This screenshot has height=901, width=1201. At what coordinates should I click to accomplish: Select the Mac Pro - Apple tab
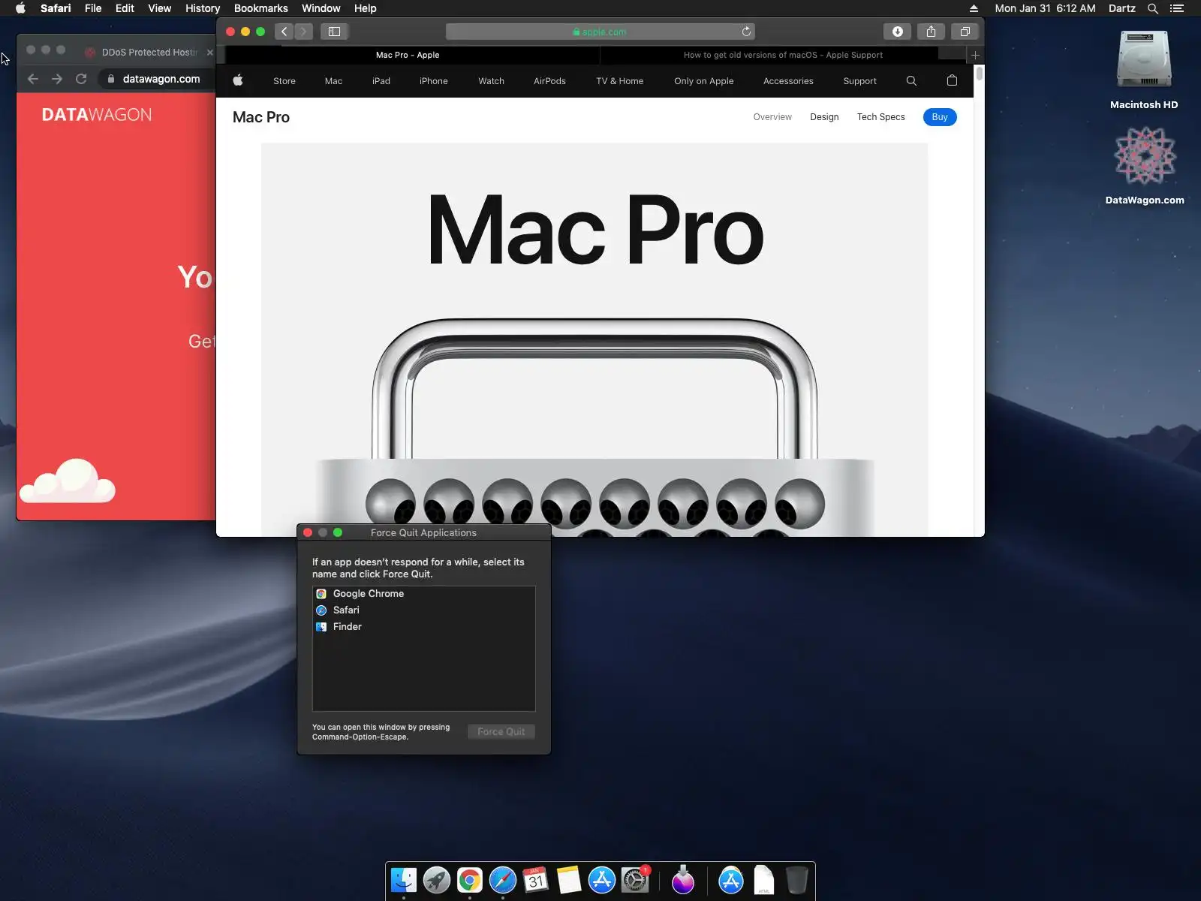point(408,55)
